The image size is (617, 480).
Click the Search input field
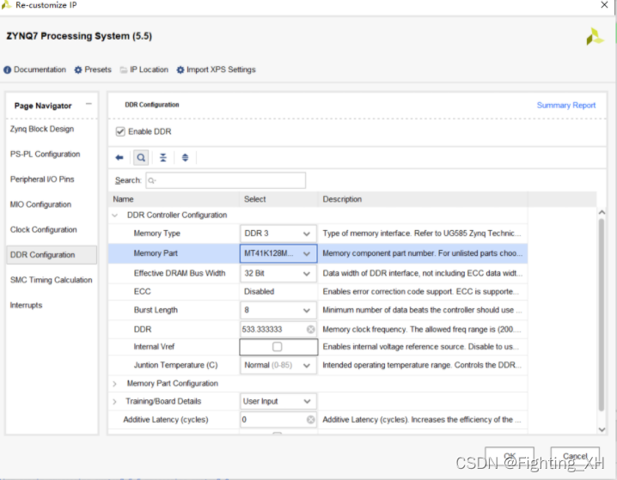point(225,180)
